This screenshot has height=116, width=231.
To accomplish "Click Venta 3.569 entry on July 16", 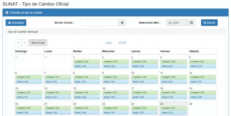I will tap(115, 97).
